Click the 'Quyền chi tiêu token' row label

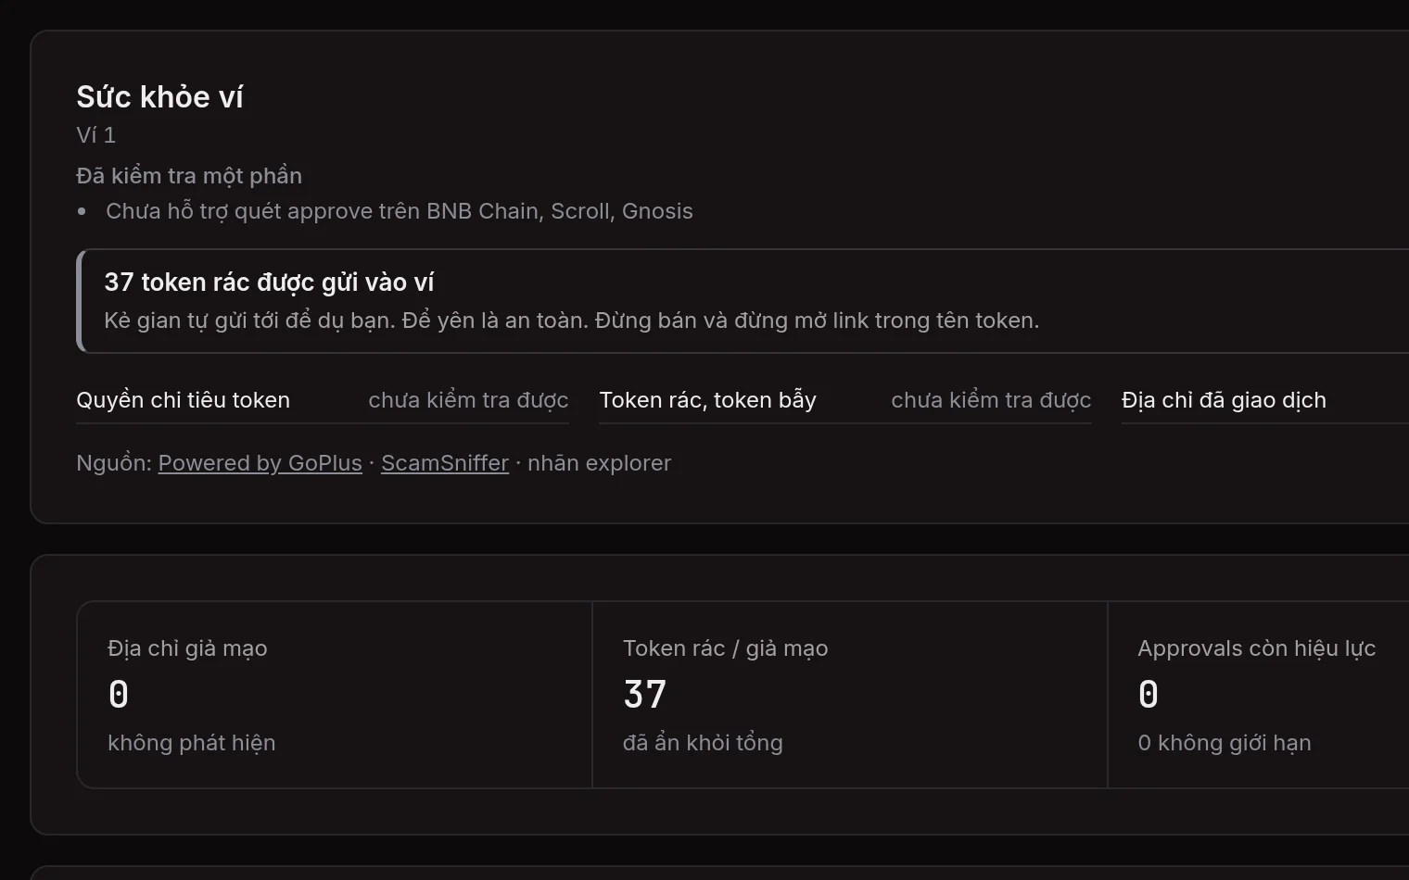(183, 400)
